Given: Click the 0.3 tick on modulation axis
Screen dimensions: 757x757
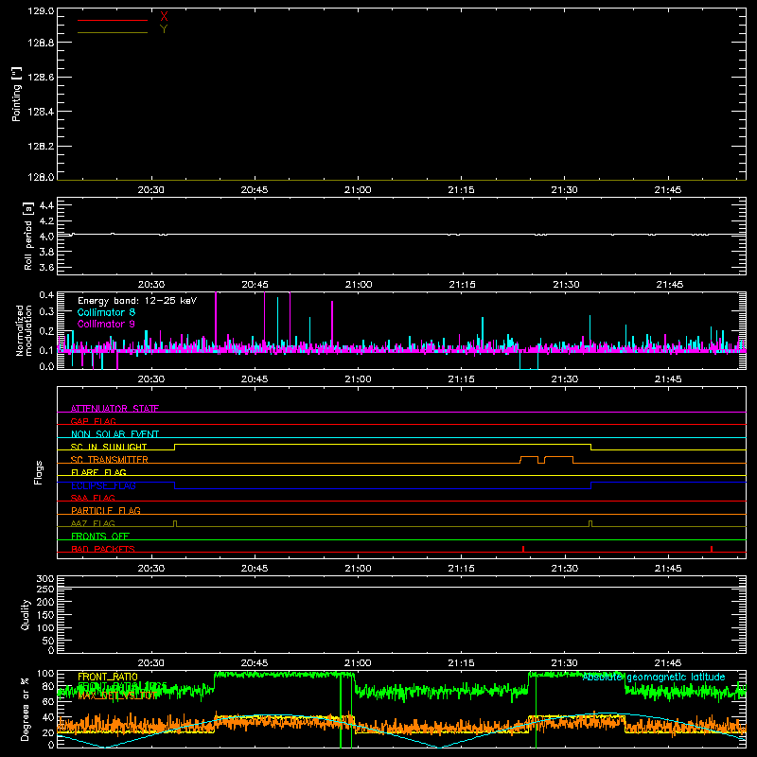Looking at the screenshot, I should click(x=46, y=311).
